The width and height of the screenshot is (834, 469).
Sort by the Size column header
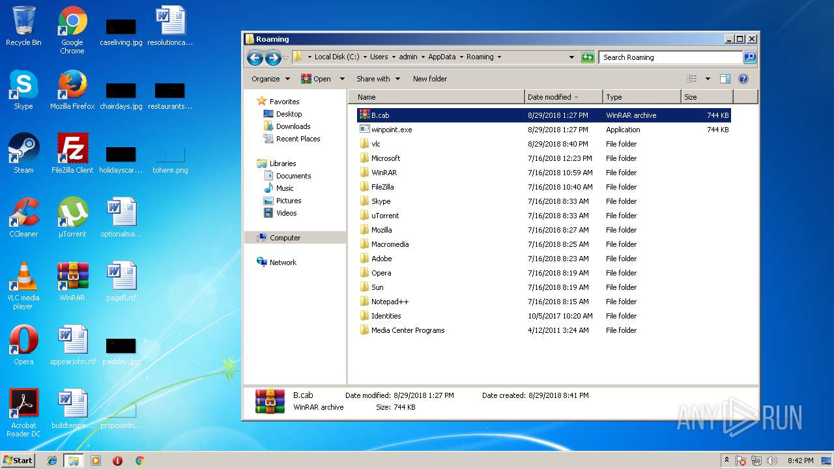pos(707,97)
